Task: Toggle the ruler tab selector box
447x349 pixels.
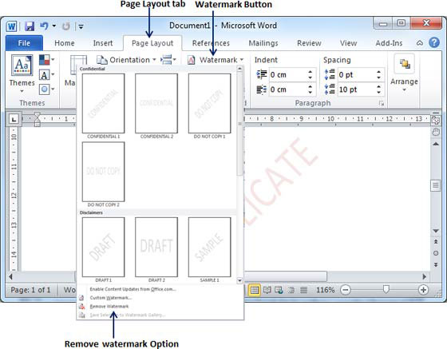Action: [14, 119]
